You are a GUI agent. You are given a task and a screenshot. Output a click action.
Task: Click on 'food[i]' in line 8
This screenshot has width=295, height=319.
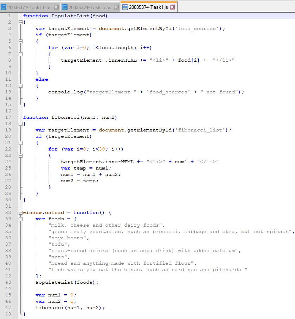[189, 60]
